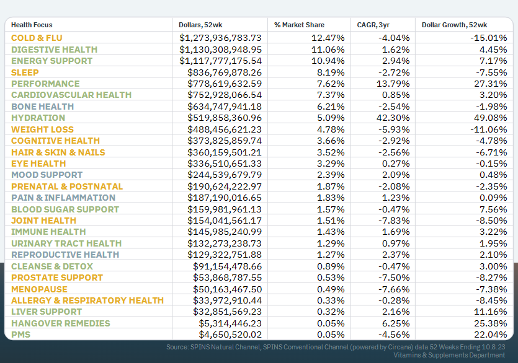Click the Health Focus column header
The image size is (518, 363).
point(32,25)
